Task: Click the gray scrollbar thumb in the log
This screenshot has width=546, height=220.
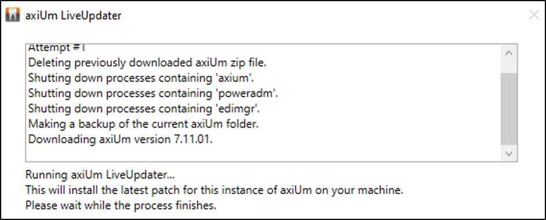Action: pos(509,109)
